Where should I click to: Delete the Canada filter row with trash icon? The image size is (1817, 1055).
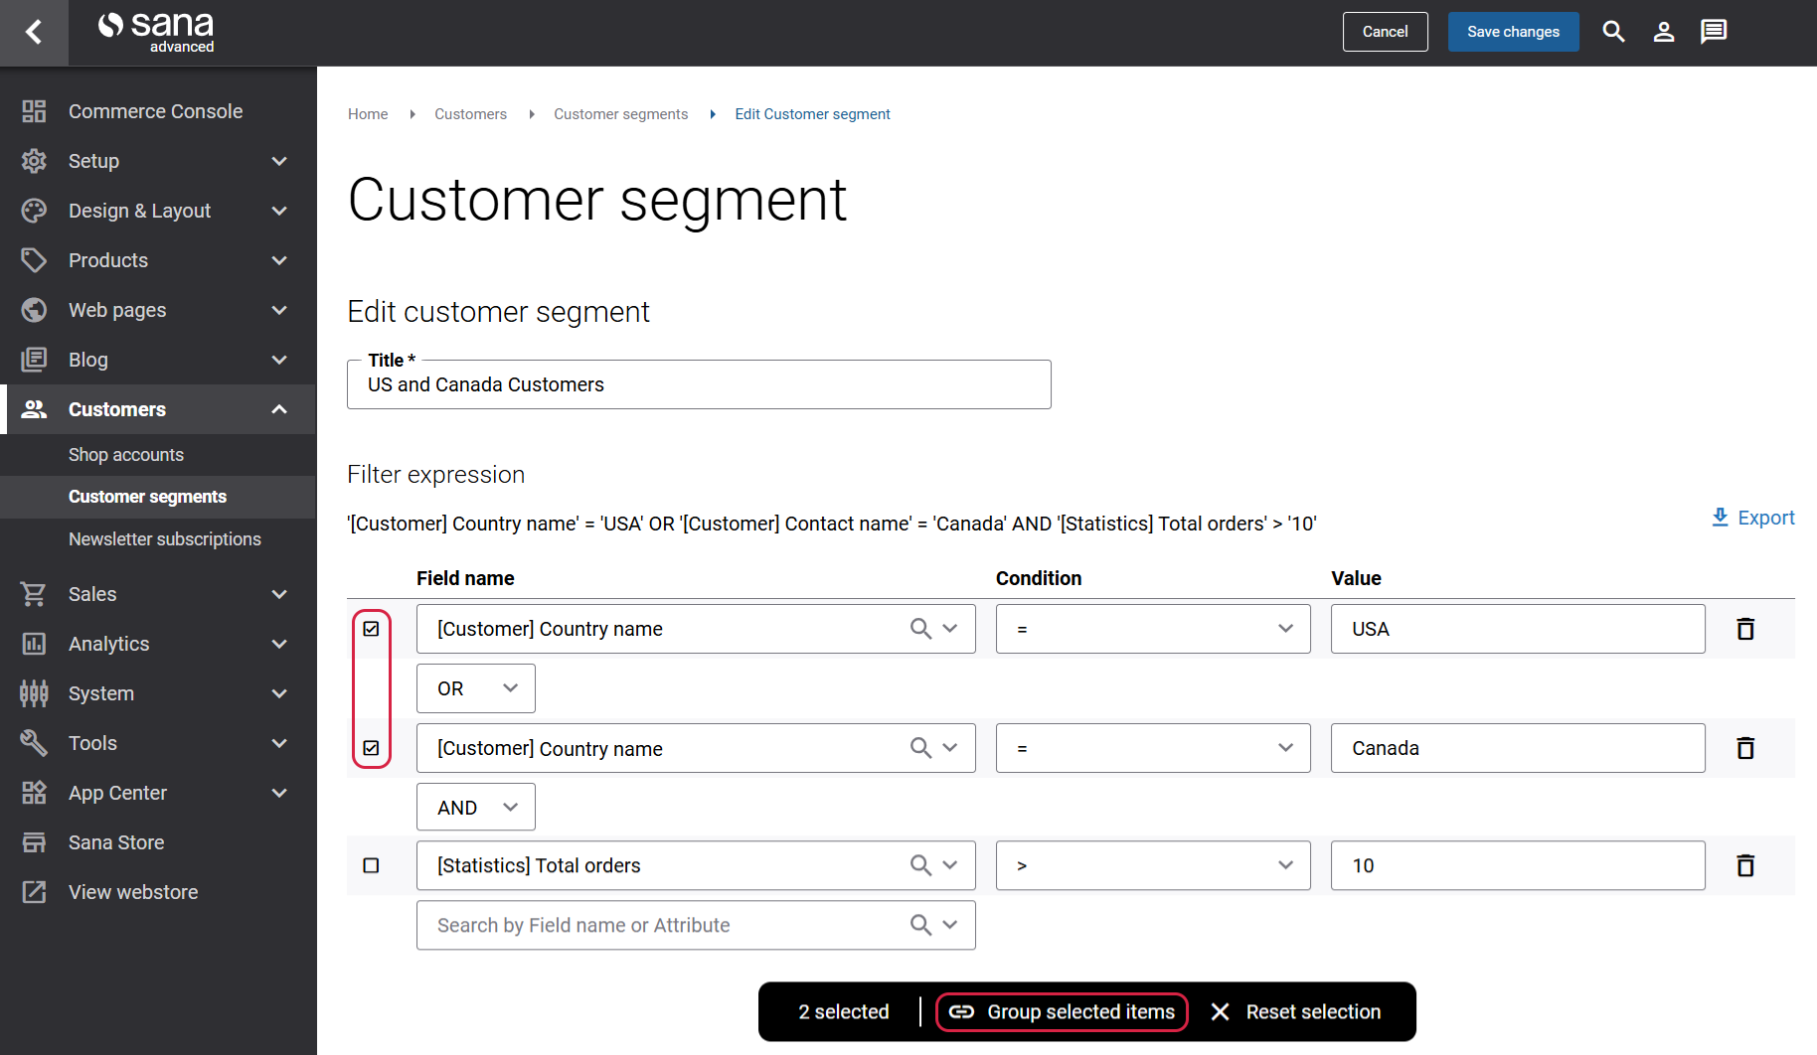(1744, 748)
